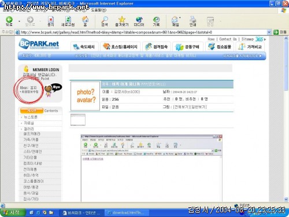The width and height of the screenshot is (289, 217).
Task: Open the Mail envelope toolbar icon
Action: [x=175, y=21]
